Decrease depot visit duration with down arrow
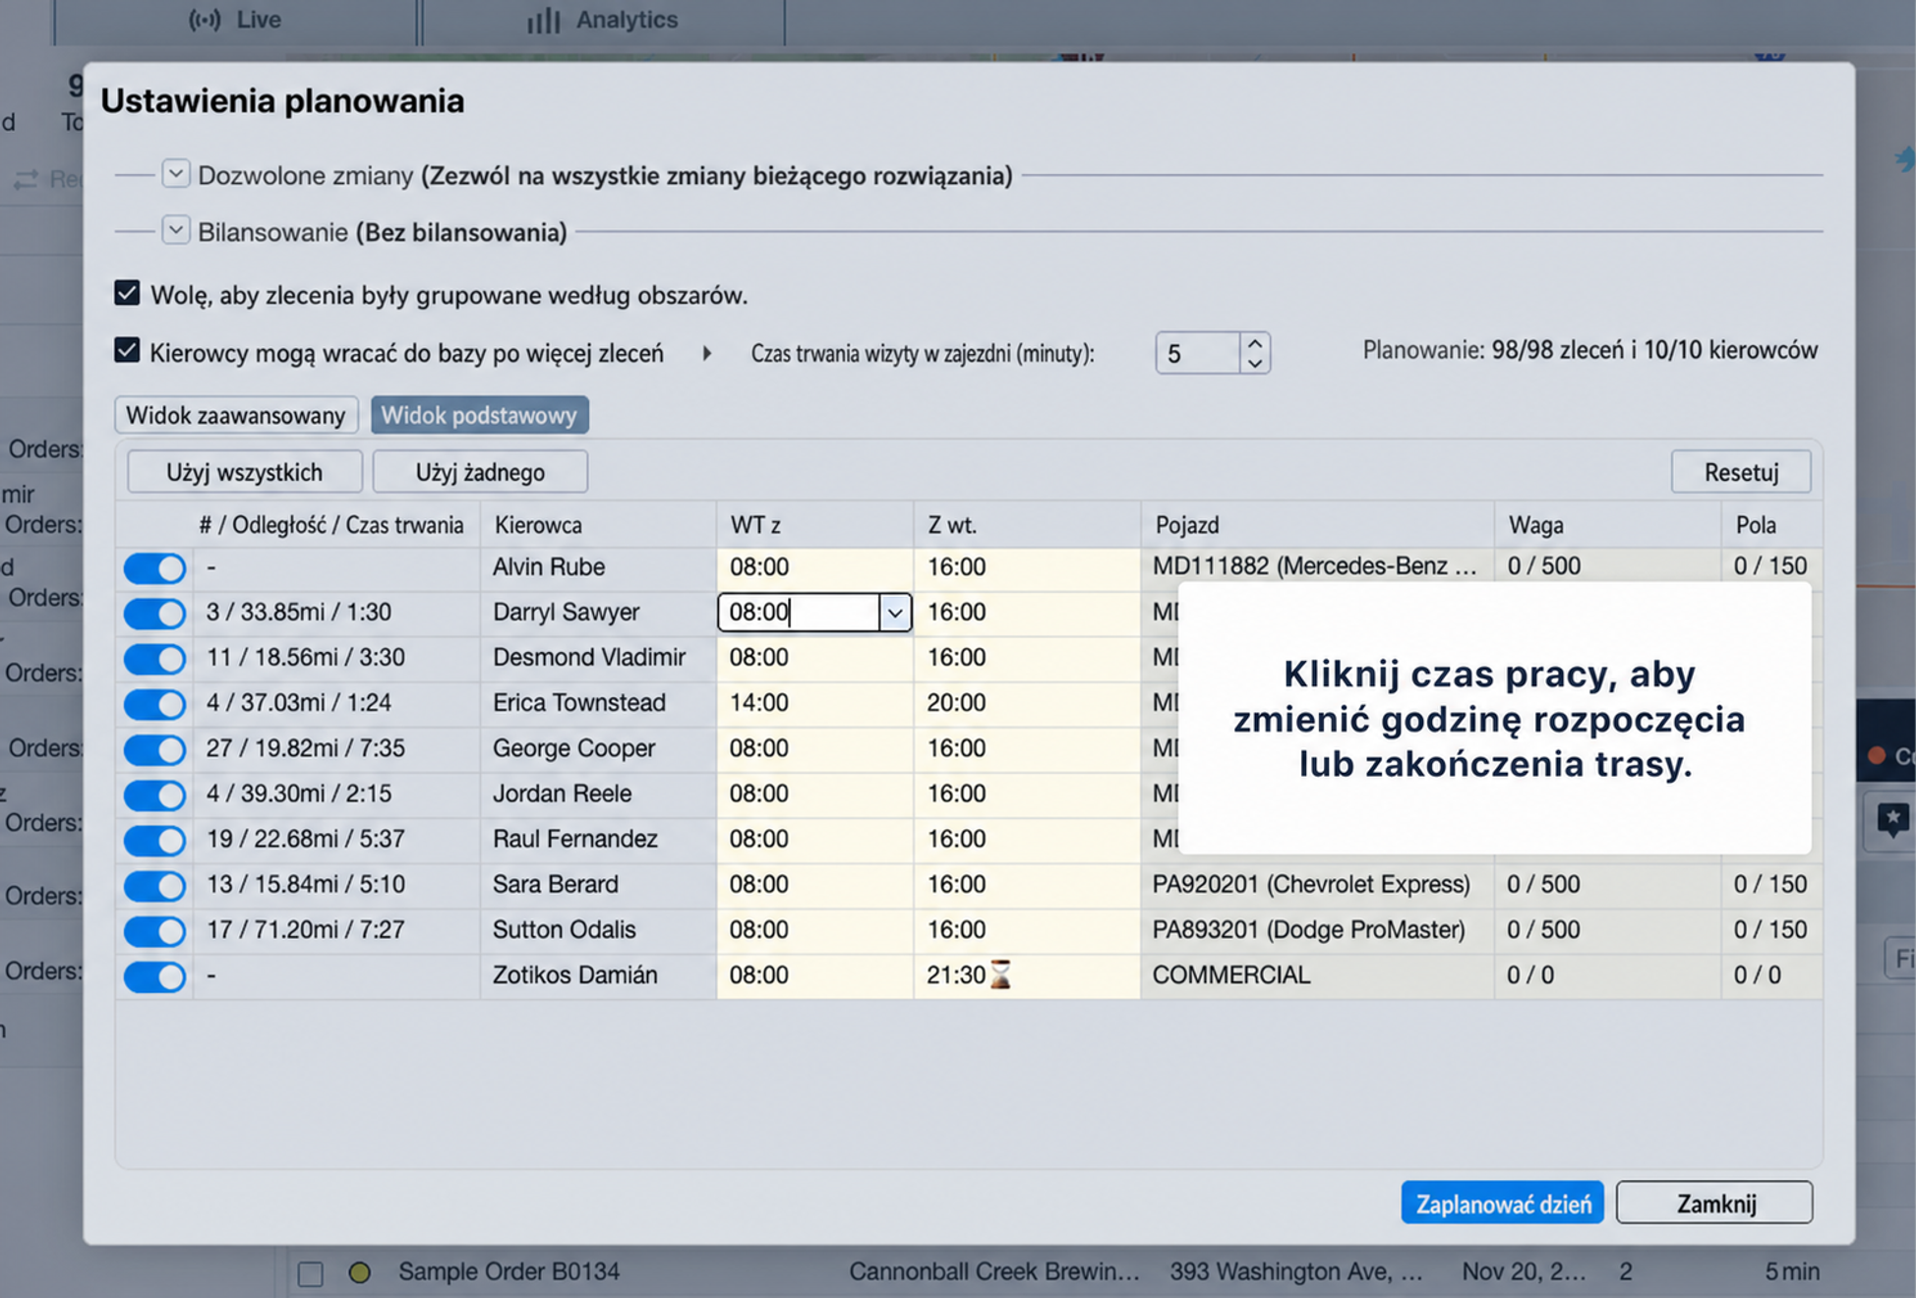The height and width of the screenshot is (1298, 1916). pos(1254,363)
